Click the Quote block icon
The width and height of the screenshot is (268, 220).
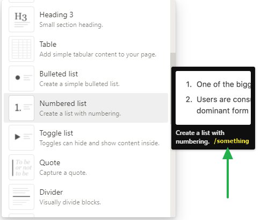click(21, 167)
